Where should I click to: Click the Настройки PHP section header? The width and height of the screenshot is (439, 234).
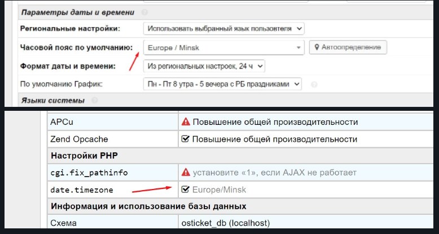click(84, 156)
